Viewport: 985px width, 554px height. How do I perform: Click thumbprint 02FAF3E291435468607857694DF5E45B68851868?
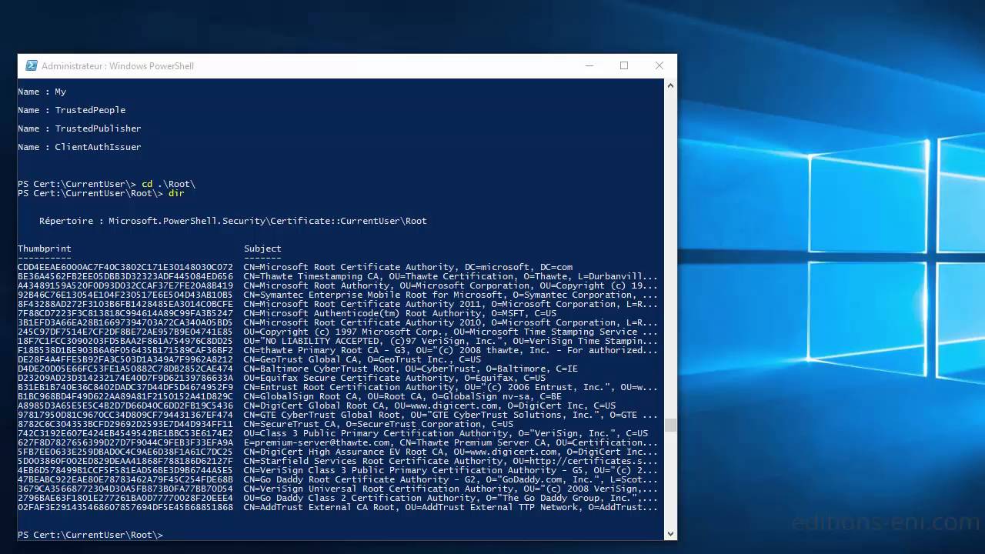pos(125,507)
